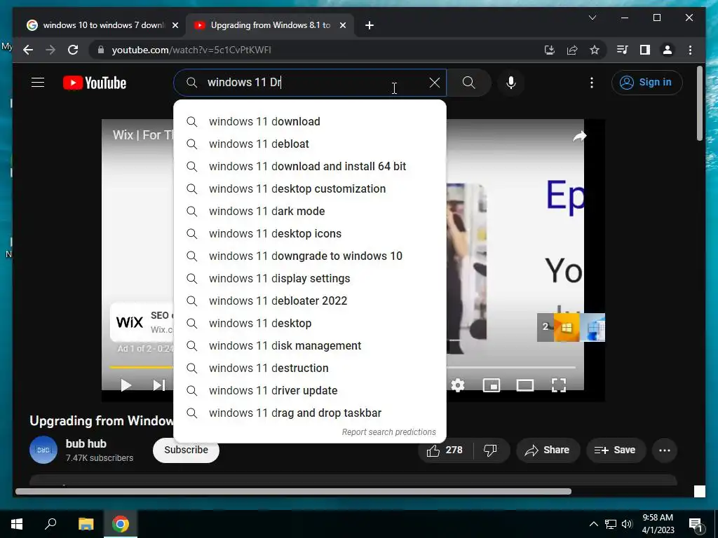Pick windows 11 download and install 64 bit
This screenshot has width=718, height=538.
tap(310, 167)
